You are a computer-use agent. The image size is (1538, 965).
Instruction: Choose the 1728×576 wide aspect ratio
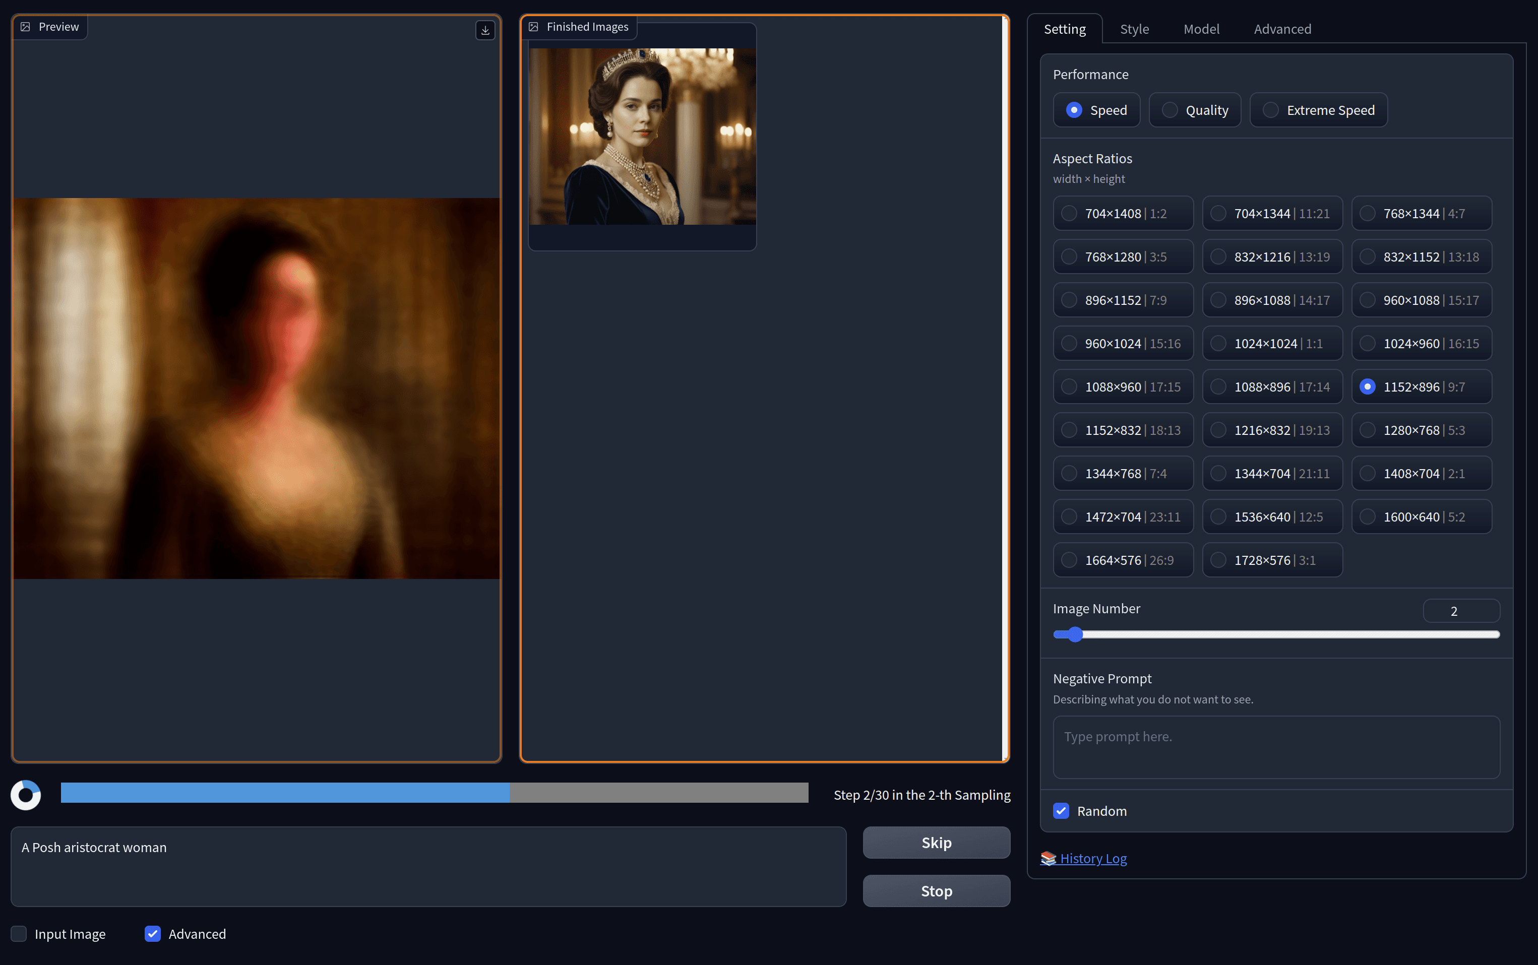tap(1272, 560)
